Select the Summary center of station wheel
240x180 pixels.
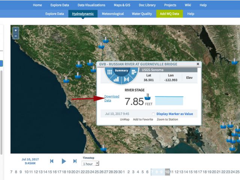[121, 70]
